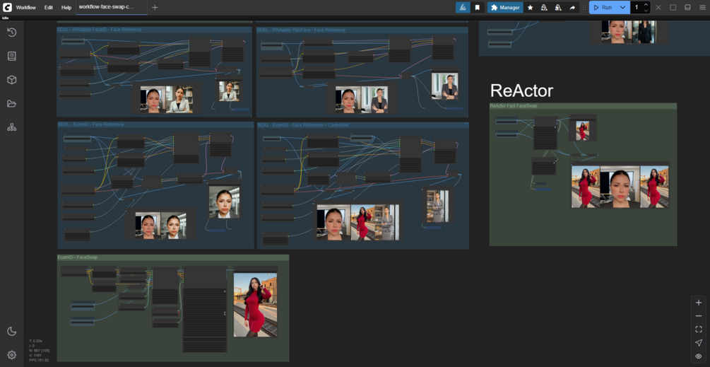This screenshot has width=710, height=367.
Task: Click the large red-dress output image in EcomID FaceSwap
Action: (x=255, y=305)
